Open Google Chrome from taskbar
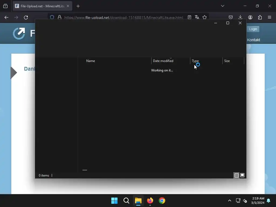The height and width of the screenshot is (207, 276). click(x=162, y=201)
